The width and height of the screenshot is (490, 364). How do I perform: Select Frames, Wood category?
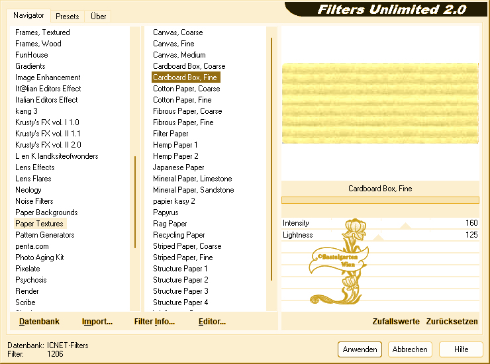click(x=38, y=44)
